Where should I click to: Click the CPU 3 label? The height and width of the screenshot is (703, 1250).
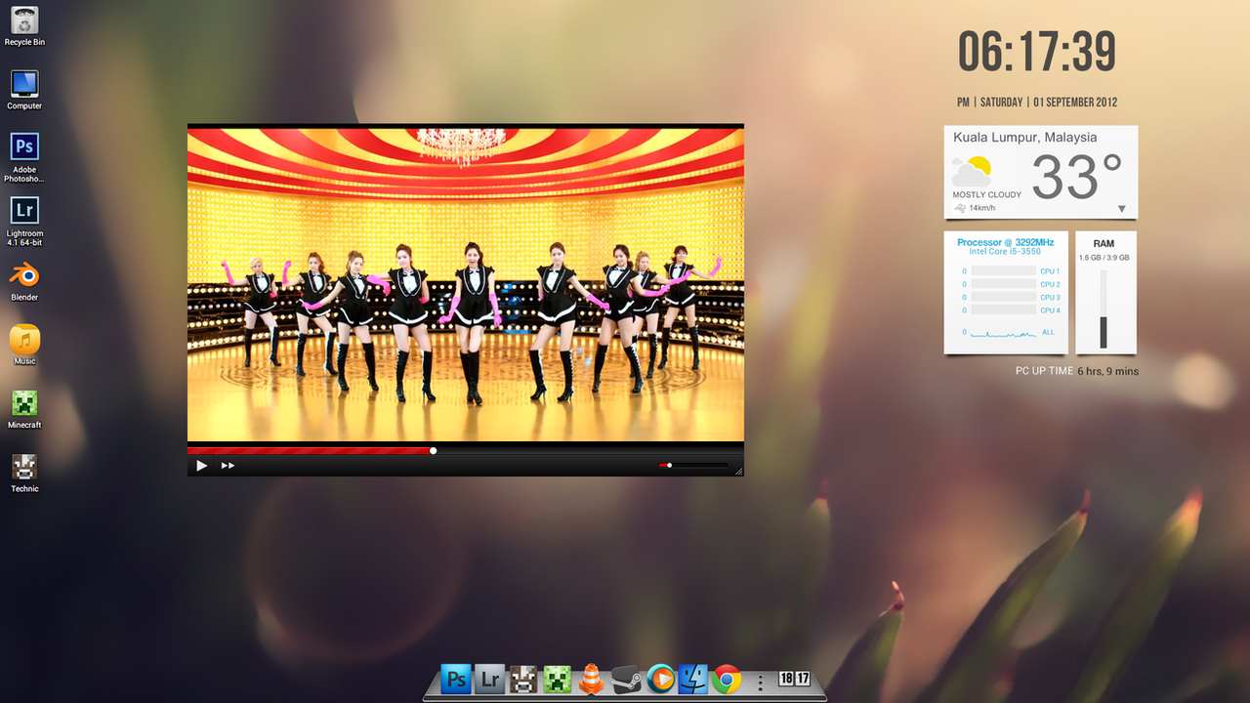click(x=1050, y=297)
